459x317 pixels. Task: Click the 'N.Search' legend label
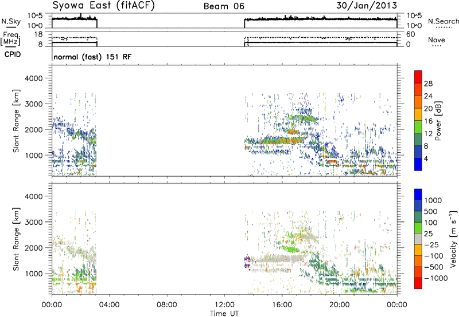coord(443,21)
